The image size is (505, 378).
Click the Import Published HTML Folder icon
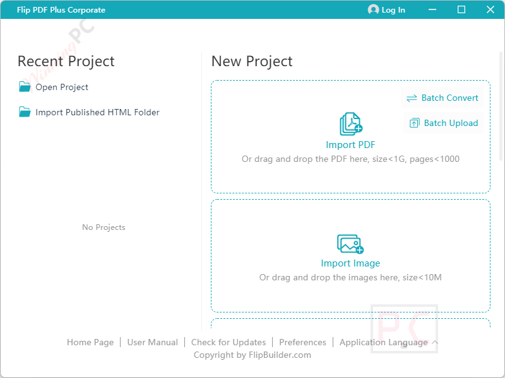25,112
